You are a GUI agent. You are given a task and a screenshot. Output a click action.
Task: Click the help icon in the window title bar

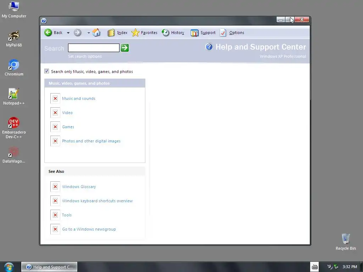(x=44, y=21)
